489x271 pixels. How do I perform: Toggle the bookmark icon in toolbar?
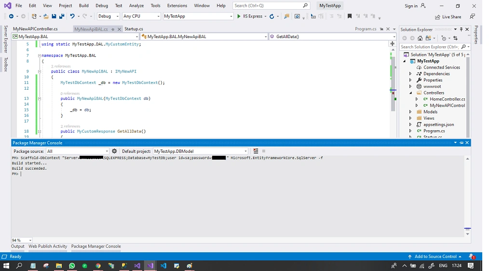click(350, 16)
